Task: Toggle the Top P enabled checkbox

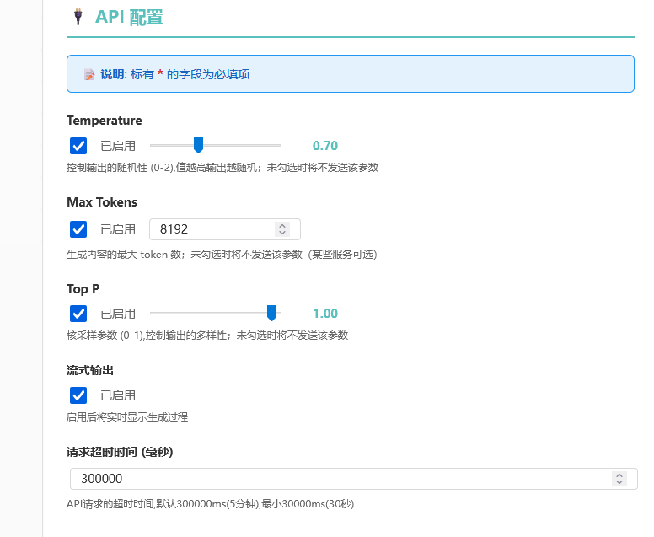Action: (x=78, y=314)
